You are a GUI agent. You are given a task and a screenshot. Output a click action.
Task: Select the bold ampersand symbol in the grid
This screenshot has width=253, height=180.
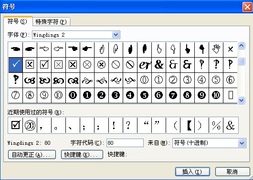[x=158, y=65]
